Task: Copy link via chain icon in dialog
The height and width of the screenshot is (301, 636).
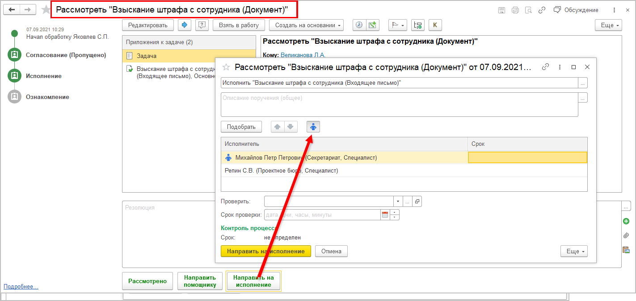Action: (545, 67)
